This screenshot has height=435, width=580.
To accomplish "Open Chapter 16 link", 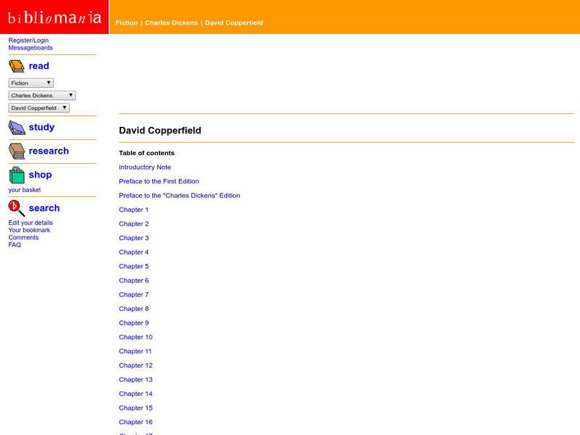I will tap(136, 422).
